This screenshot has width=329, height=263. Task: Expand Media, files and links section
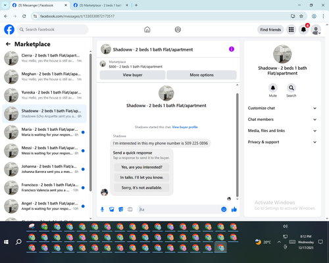282,131
